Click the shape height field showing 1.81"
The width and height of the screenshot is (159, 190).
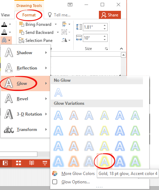tap(93, 27)
